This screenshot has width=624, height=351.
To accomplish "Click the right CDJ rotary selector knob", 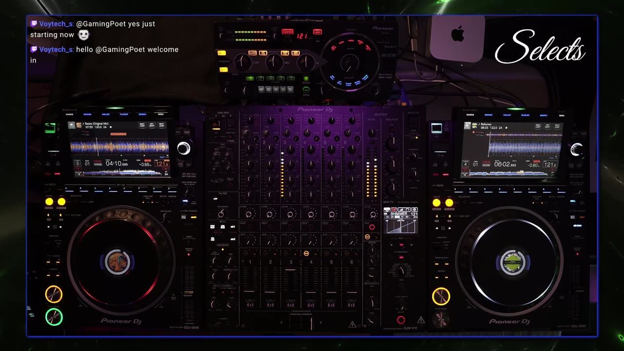I will click(577, 149).
